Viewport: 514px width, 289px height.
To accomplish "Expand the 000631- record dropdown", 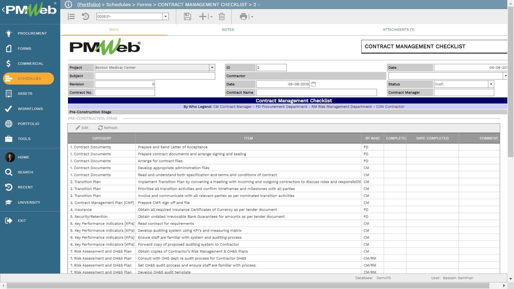I will point(166,16).
